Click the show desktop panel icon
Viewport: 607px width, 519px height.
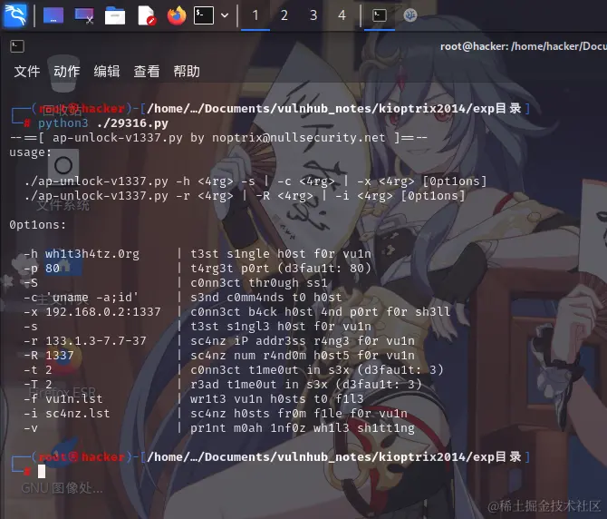53,15
